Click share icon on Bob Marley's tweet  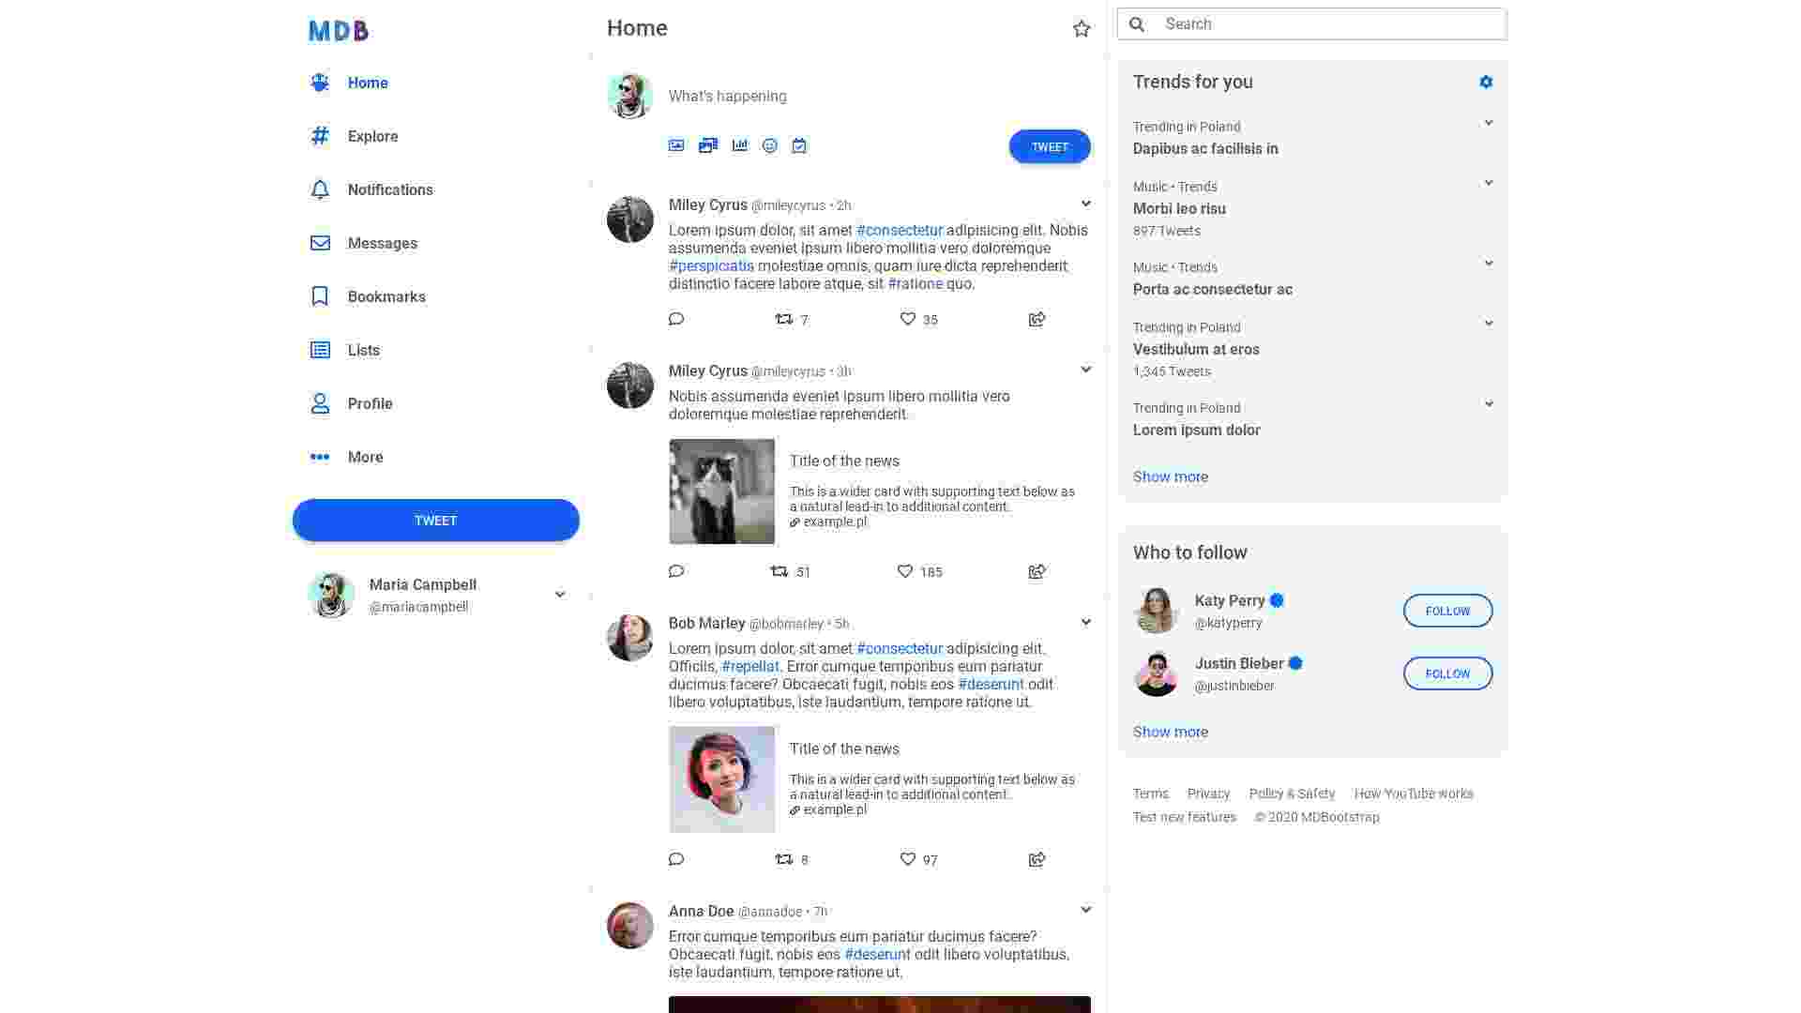coord(1037,859)
